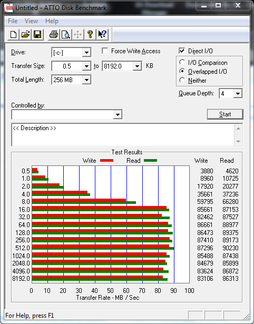Save results with the floppy disk icon
The image size is (254, 324).
[37, 34]
